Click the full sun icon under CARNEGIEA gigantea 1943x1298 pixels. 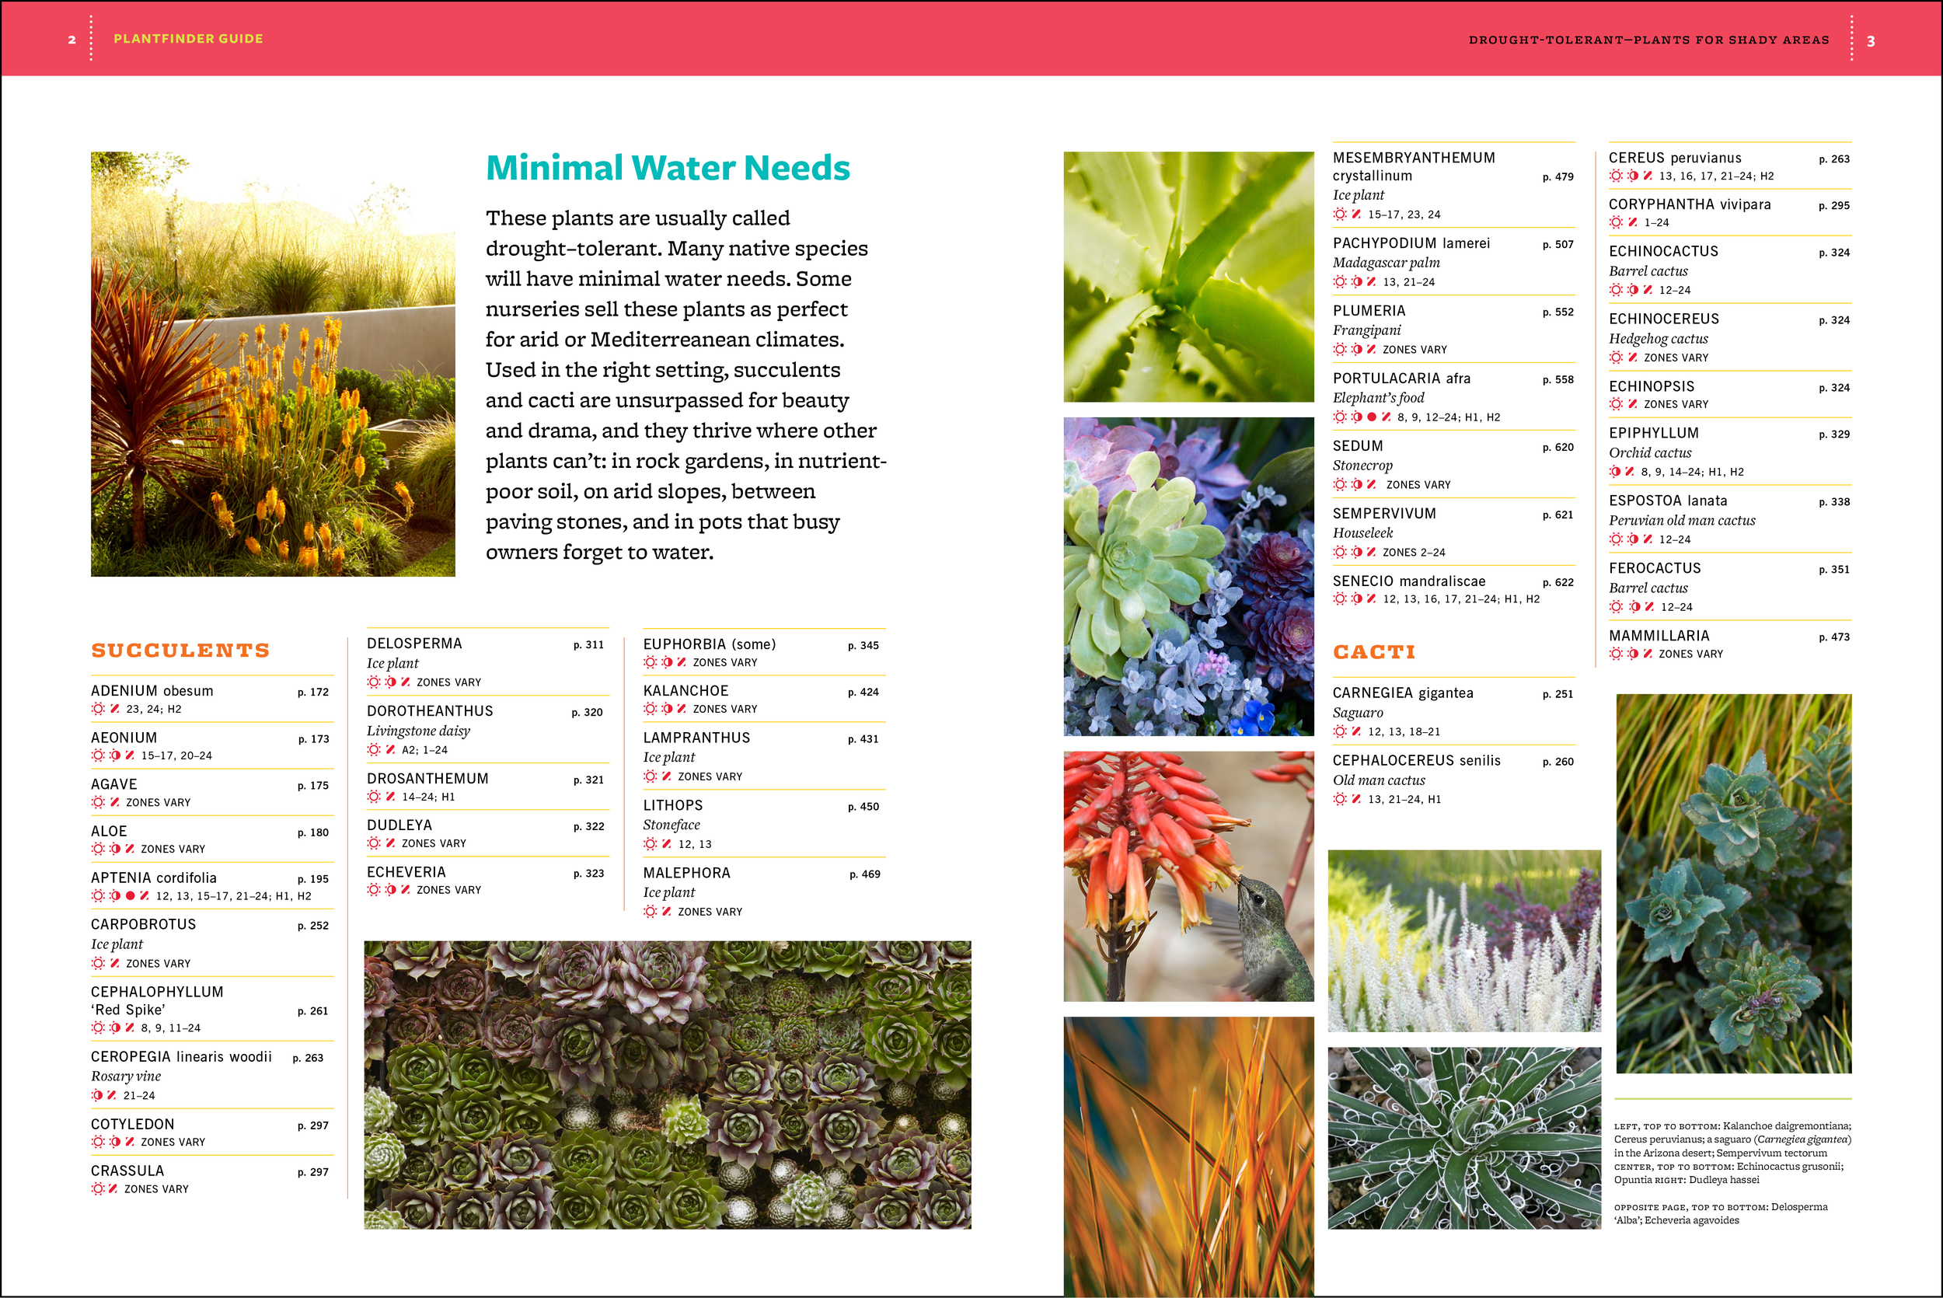click(x=1340, y=732)
